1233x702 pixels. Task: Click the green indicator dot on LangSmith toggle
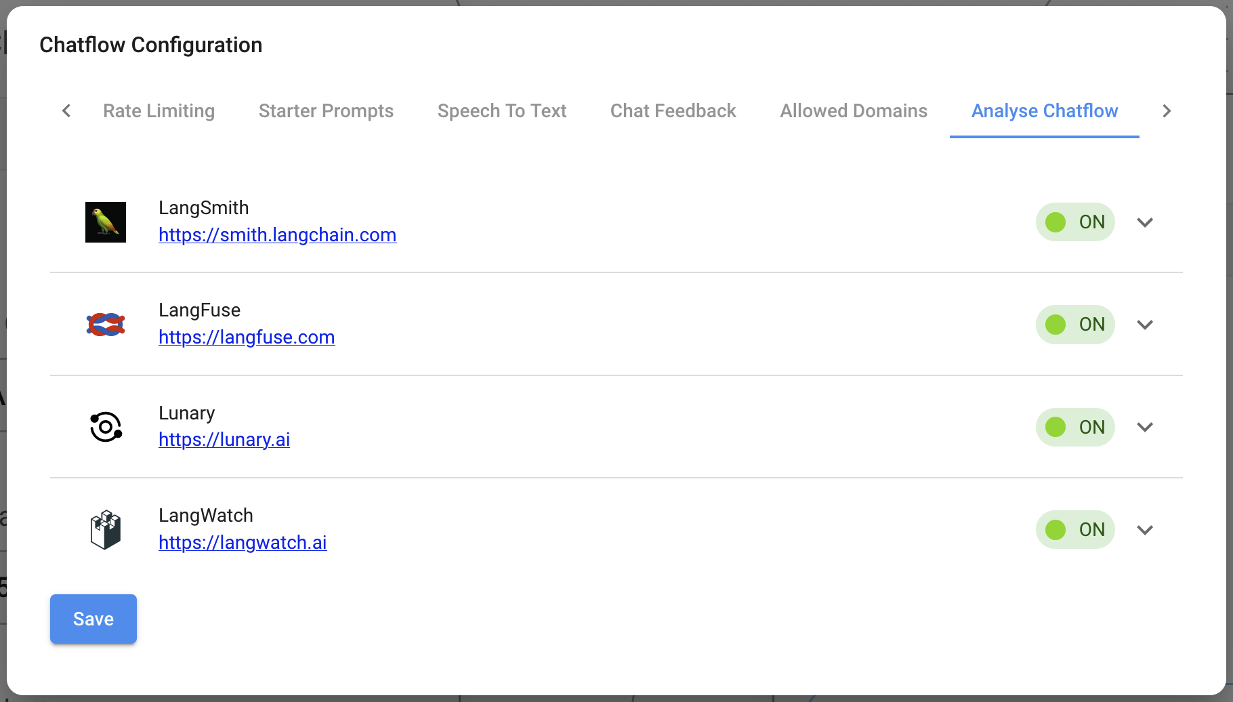(1055, 222)
